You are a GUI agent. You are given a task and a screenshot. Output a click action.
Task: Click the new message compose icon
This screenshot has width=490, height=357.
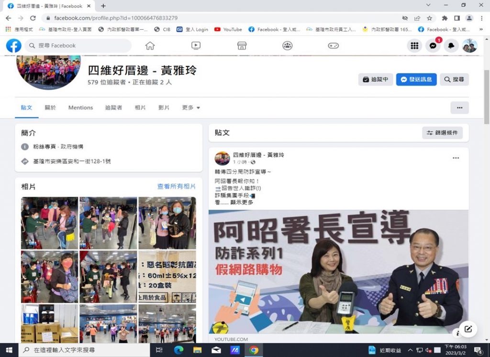click(468, 329)
